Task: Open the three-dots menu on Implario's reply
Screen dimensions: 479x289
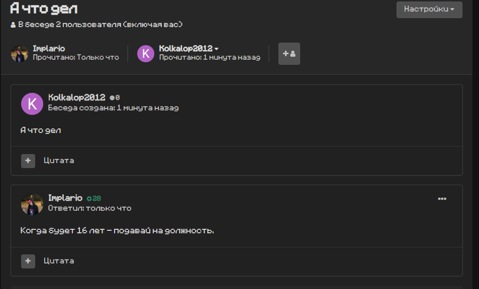Action: point(442,199)
